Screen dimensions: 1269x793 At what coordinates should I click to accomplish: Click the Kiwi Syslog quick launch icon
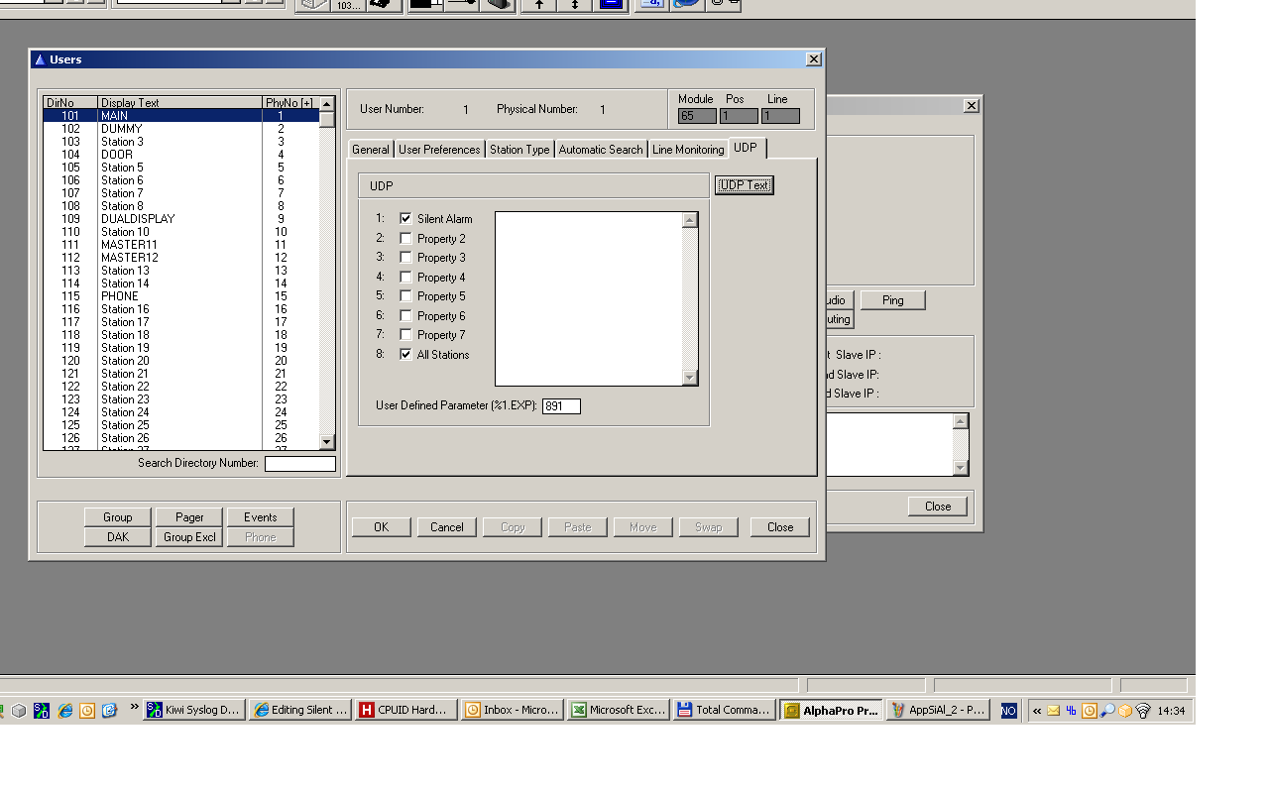tap(42, 710)
